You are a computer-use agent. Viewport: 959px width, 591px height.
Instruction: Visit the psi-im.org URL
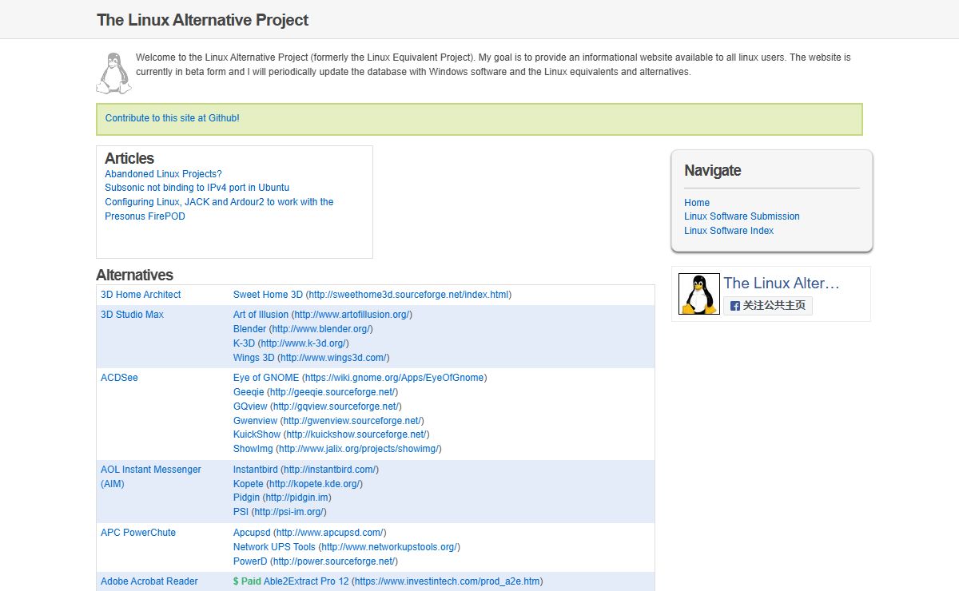[x=289, y=512]
